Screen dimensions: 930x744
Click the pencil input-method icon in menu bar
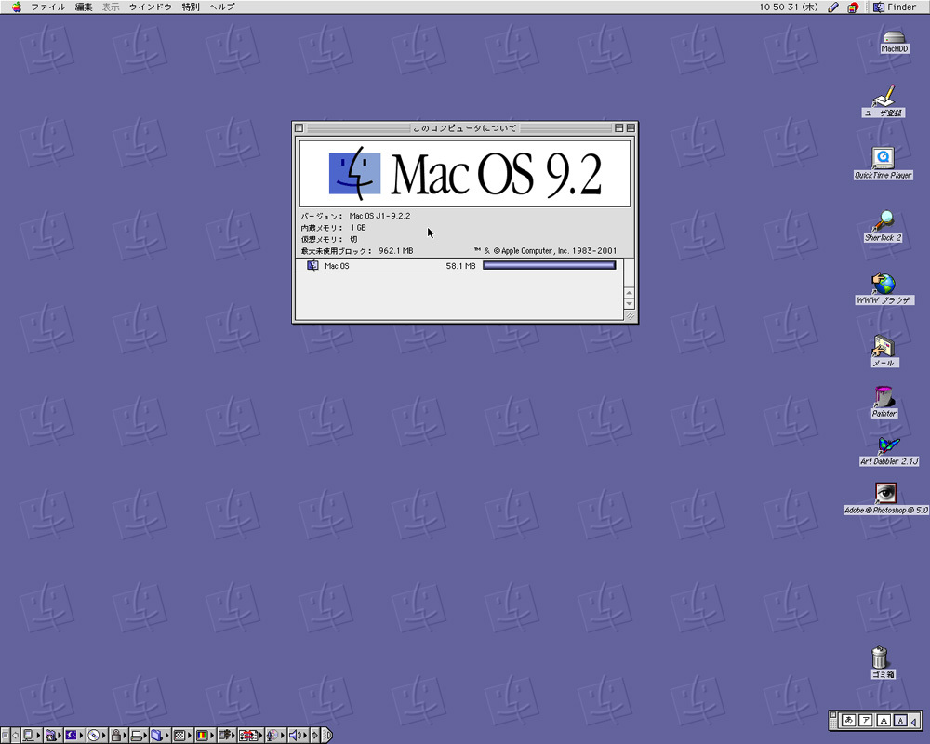(x=833, y=7)
